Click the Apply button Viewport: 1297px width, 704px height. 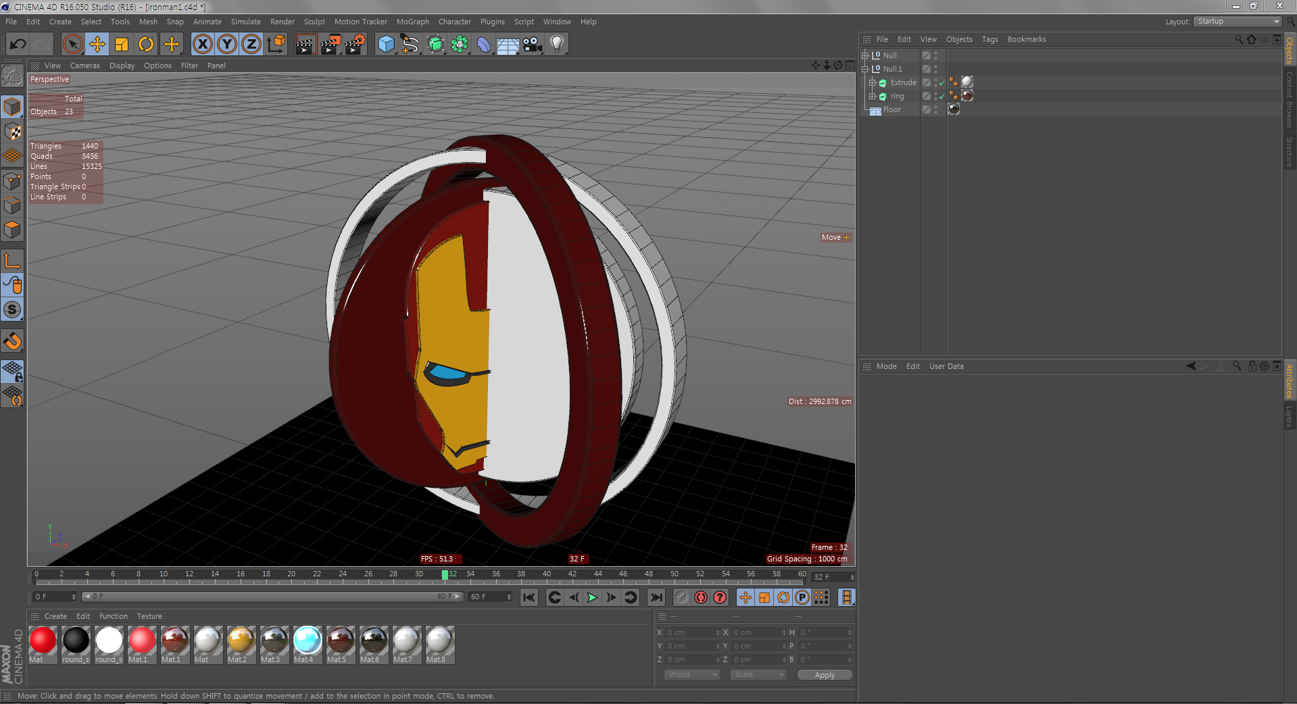pyautogui.click(x=825, y=675)
